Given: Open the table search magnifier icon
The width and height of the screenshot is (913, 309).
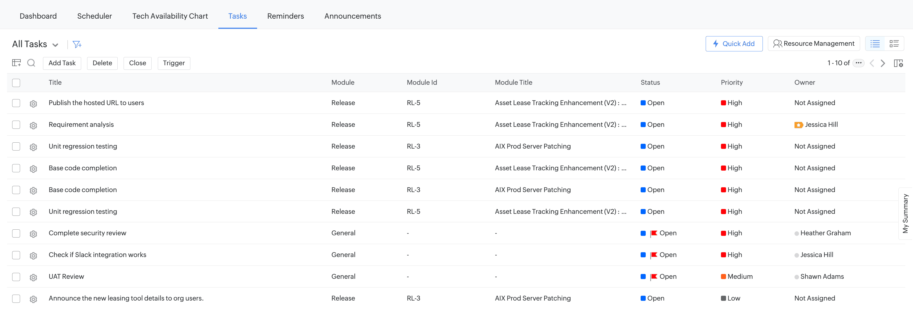Looking at the screenshot, I should coord(31,63).
